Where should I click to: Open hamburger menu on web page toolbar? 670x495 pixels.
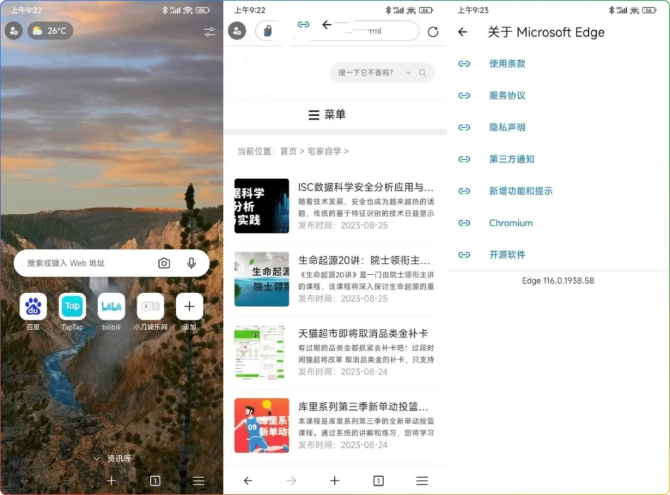tap(422, 481)
